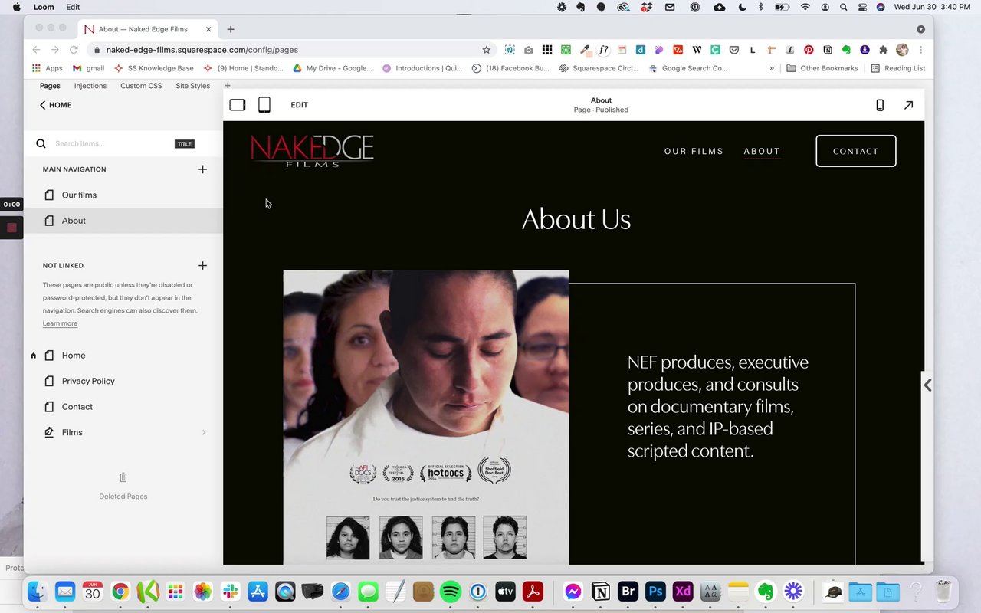This screenshot has height=613, width=981.
Task: Open mobile view preview icon
Action: (x=880, y=105)
